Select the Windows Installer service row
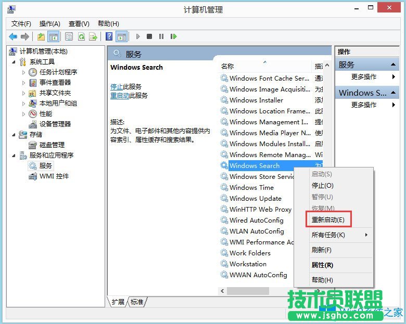This screenshot has height=324, width=406. pyautogui.click(x=271, y=100)
